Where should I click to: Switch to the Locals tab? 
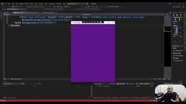click(9, 98)
